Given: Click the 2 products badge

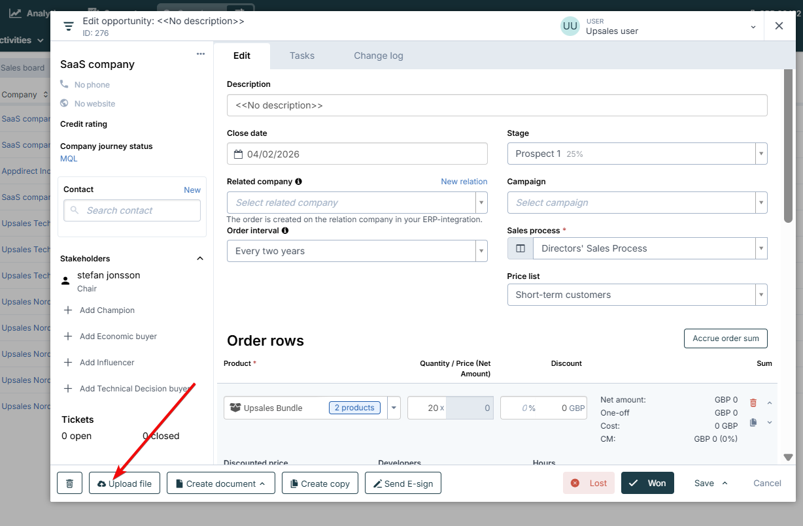Looking at the screenshot, I should coord(354,408).
